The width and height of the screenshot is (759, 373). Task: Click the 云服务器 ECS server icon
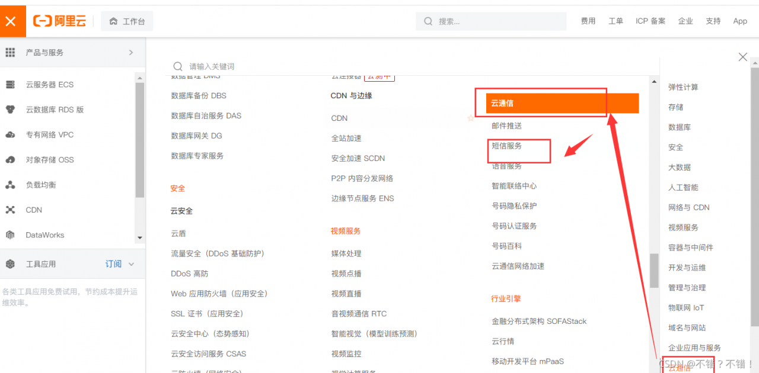(x=10, y=85)
